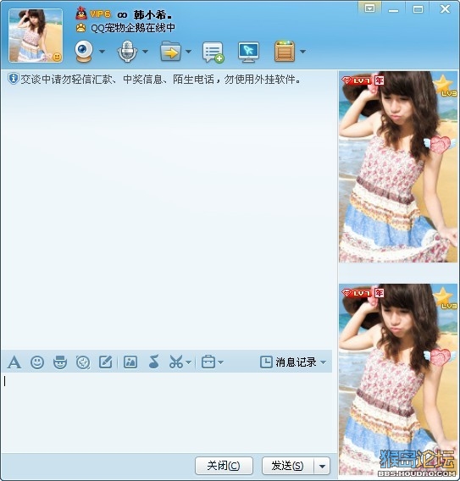Capture a screenshot with scissors icon
The image size is (460, 481).
pyautogui.click(x=176, y=362)
